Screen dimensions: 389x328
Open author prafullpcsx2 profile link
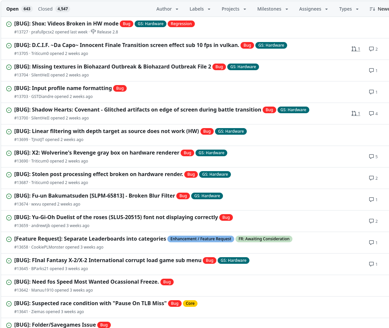click(42, 32)
